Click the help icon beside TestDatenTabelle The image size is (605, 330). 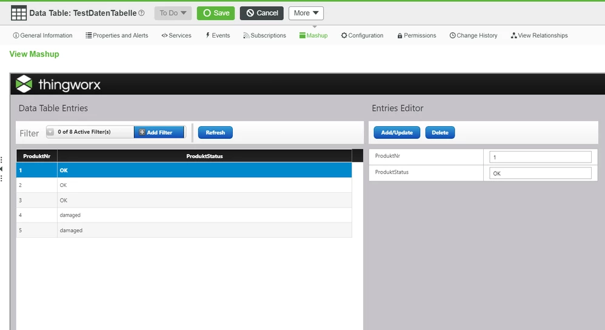point(142,13)
